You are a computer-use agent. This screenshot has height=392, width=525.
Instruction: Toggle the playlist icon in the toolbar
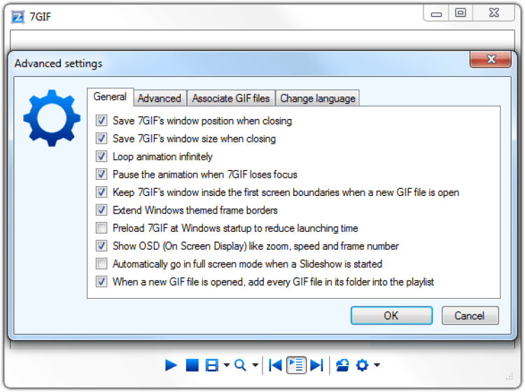coord(296,365)
